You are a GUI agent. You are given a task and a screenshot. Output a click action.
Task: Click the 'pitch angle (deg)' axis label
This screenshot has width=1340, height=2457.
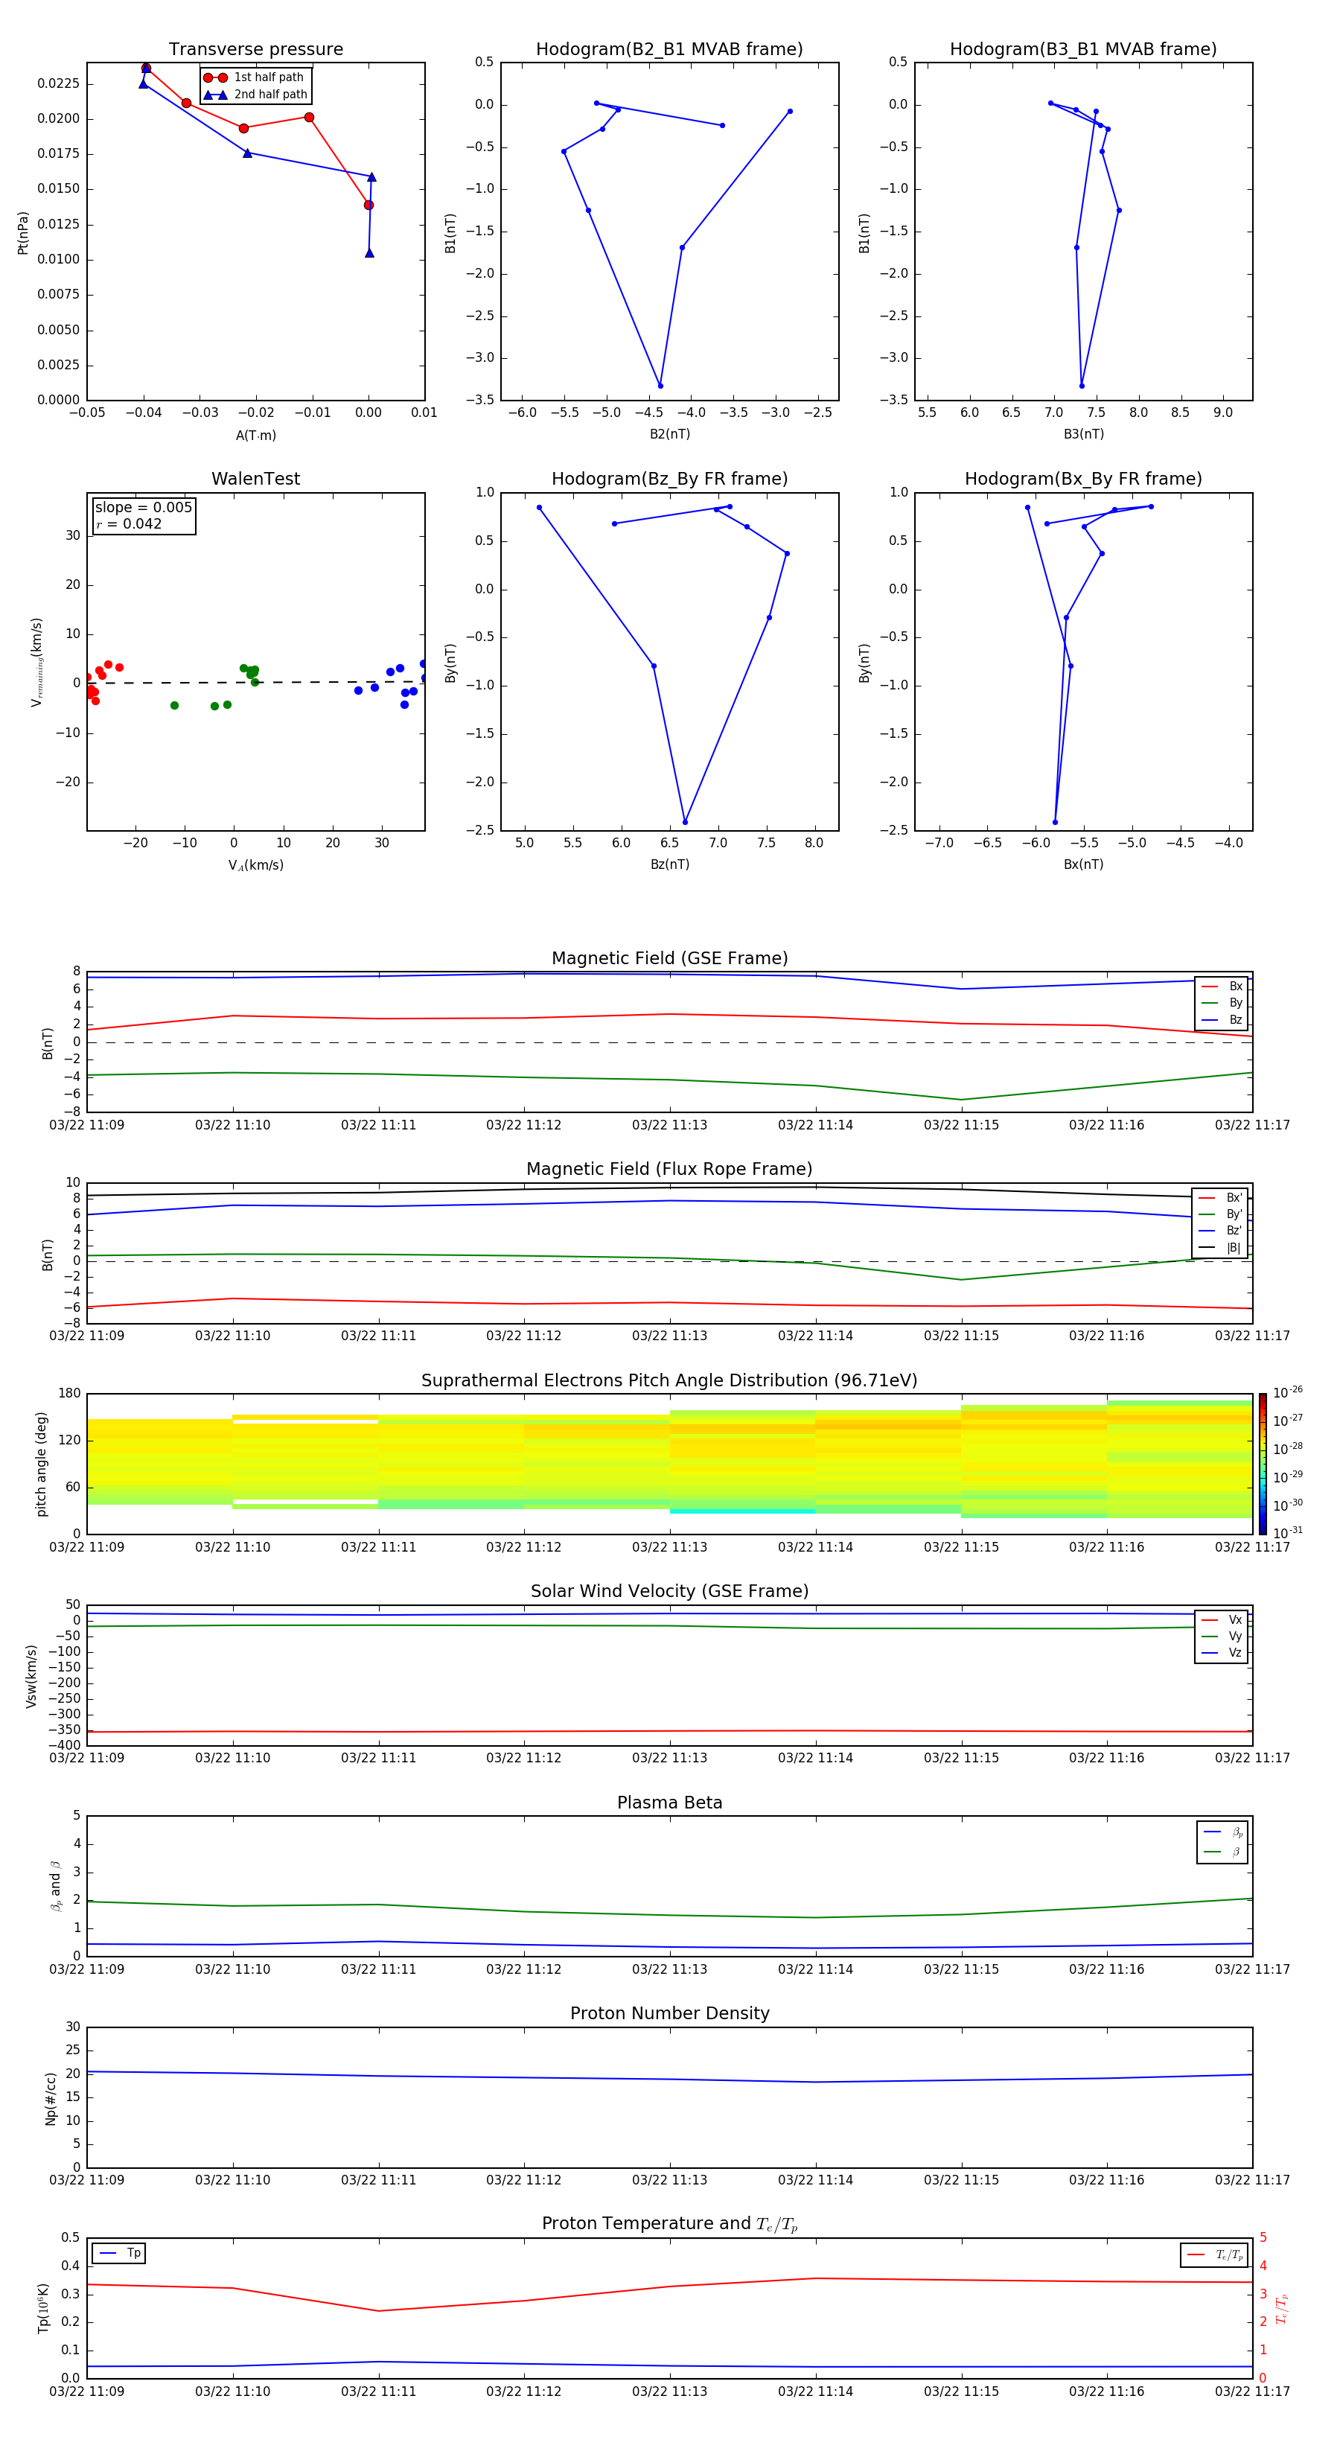point(41,1464)
